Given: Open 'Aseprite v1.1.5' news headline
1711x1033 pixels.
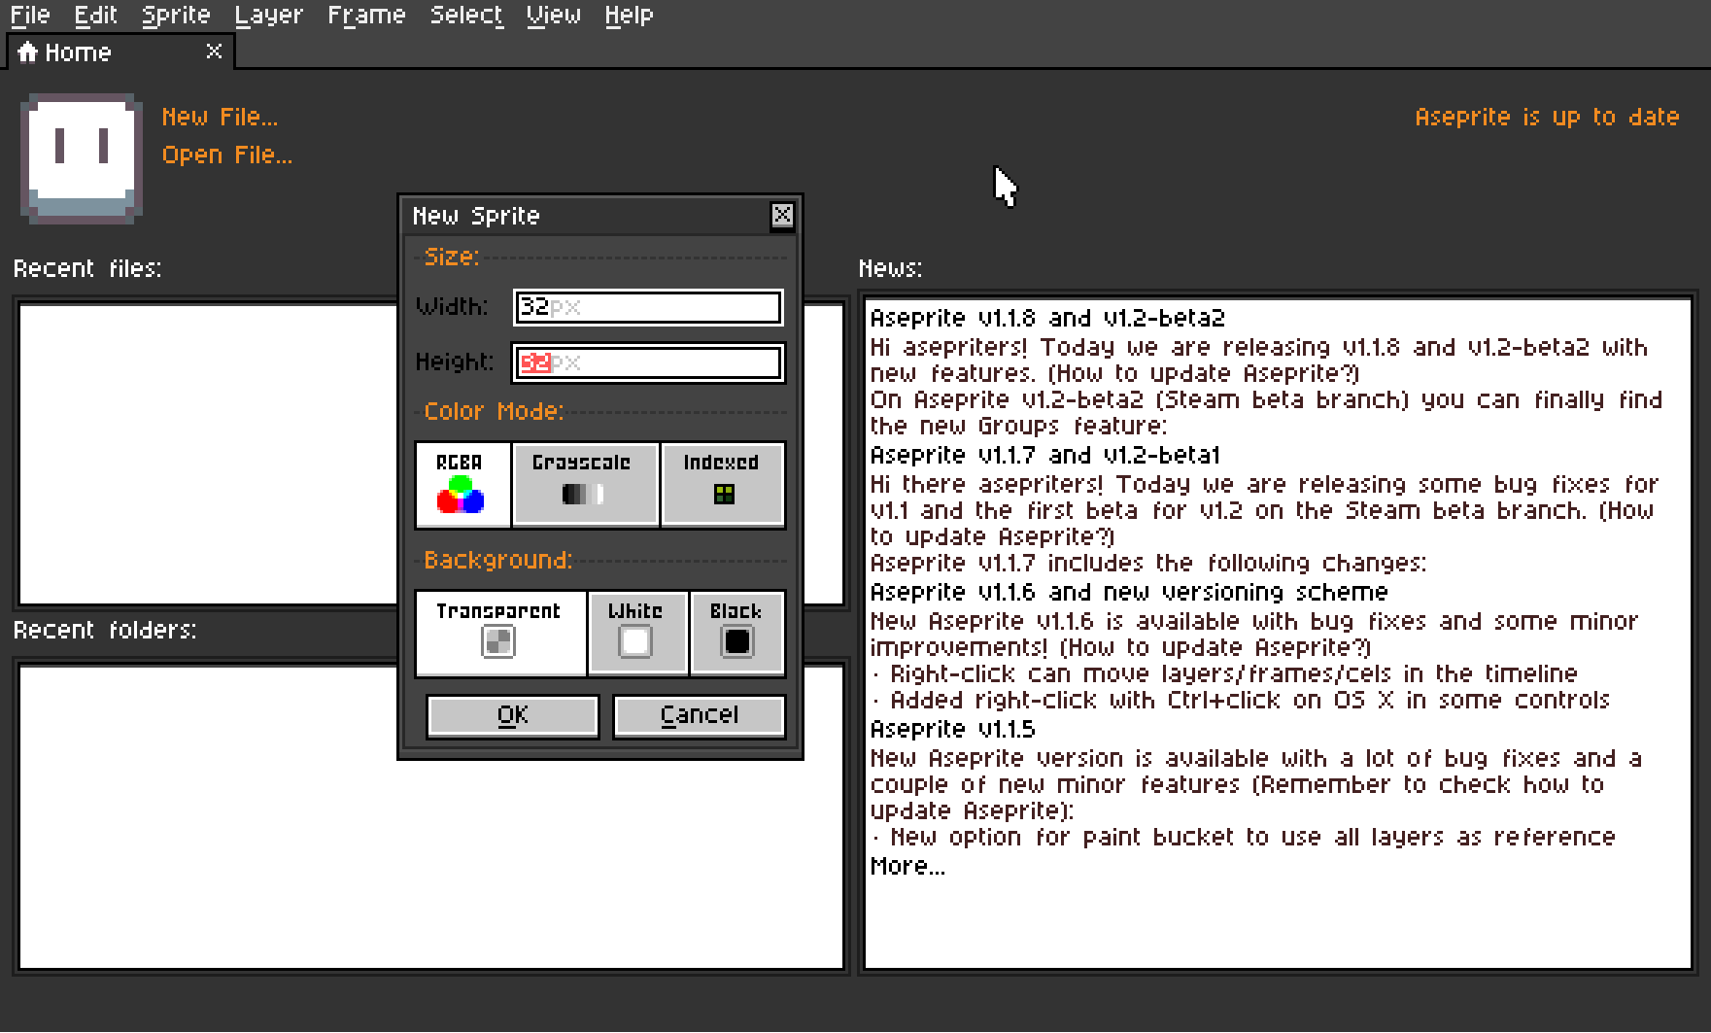Looking at the screenshot, I should (952, 730).
